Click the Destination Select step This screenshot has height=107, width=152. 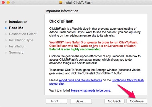[23, 34]
